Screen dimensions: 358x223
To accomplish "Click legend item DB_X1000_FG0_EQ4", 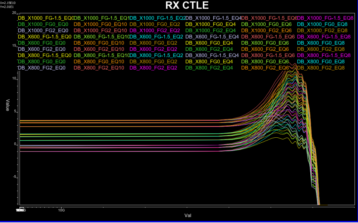I will (211, 24).
